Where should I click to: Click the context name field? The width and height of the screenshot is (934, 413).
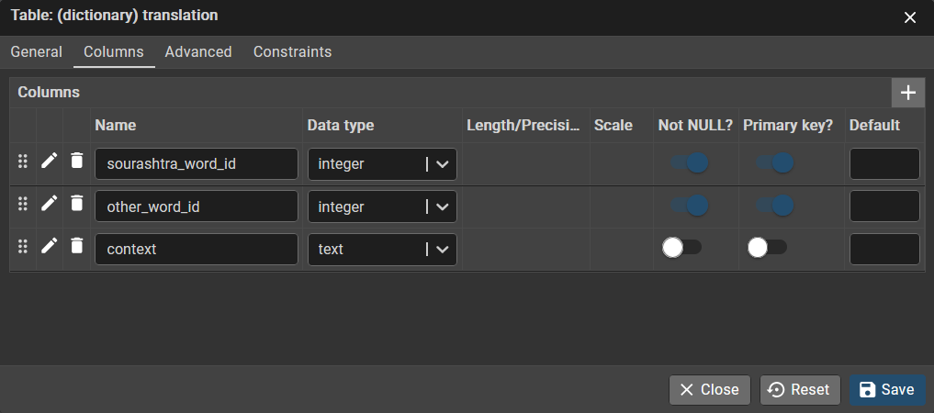[196, 249]
